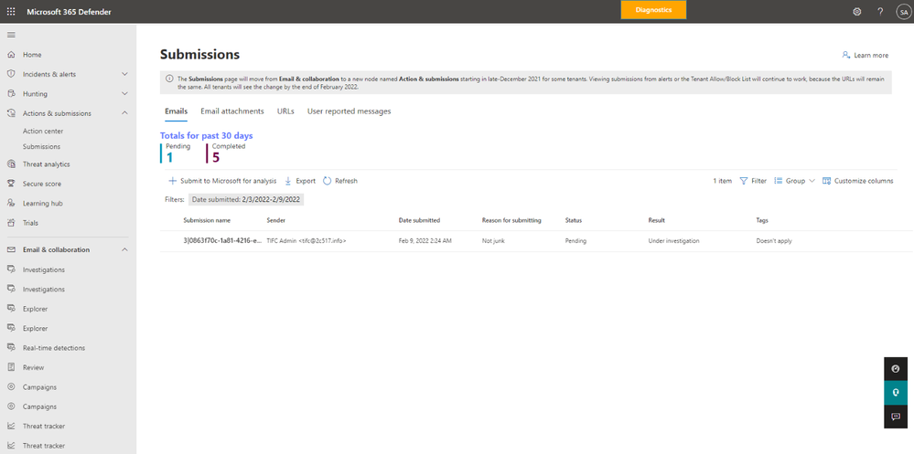
Task: Collapse the Email & collaboration chevron
Action: tap(124, 249)
